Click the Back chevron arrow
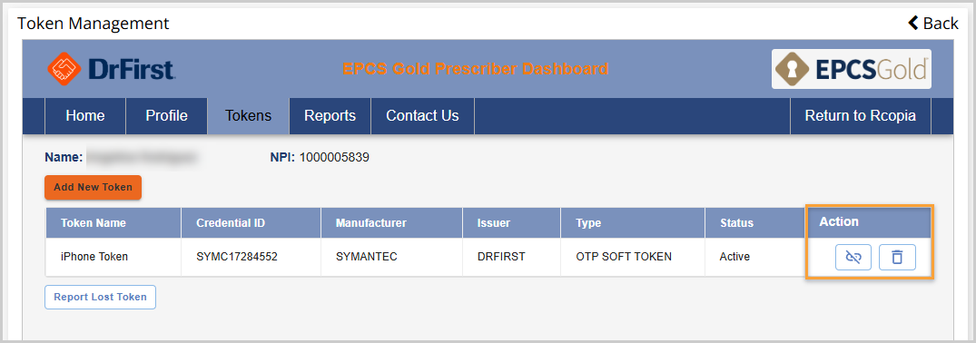 pos(913,23)
